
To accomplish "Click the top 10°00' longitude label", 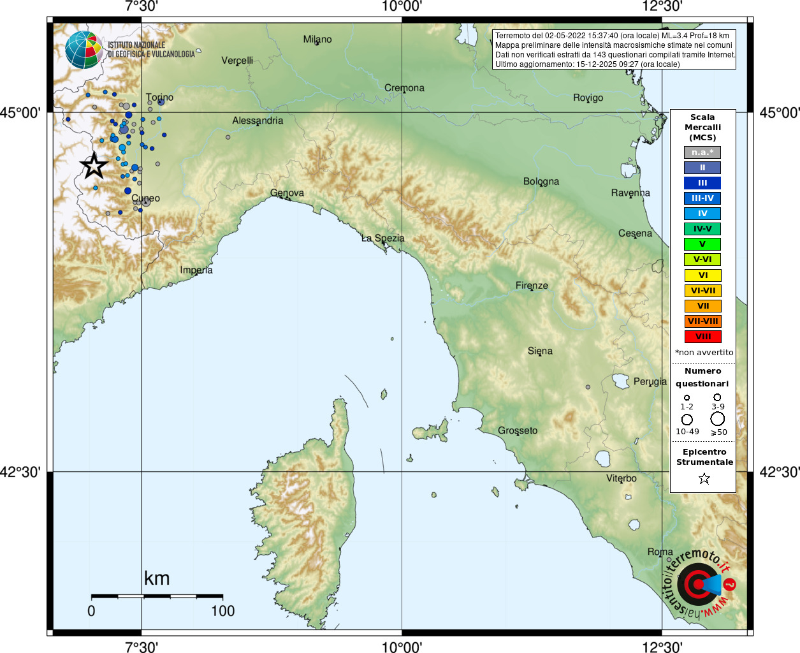I will point(402,6).
